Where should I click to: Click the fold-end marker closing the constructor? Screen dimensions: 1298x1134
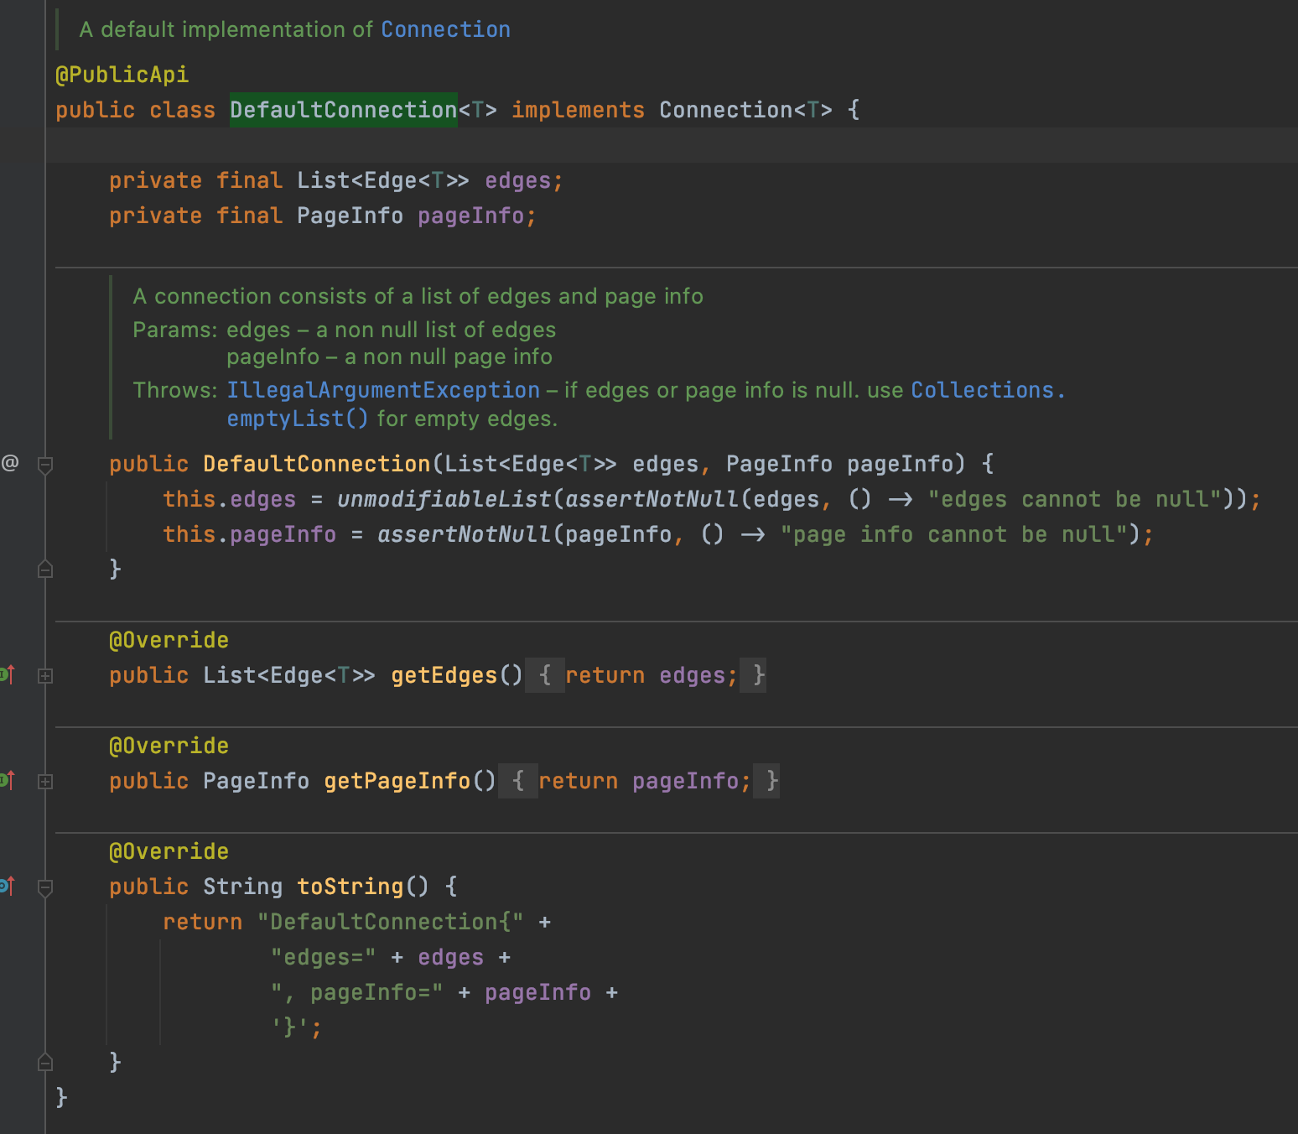[45, 570]
